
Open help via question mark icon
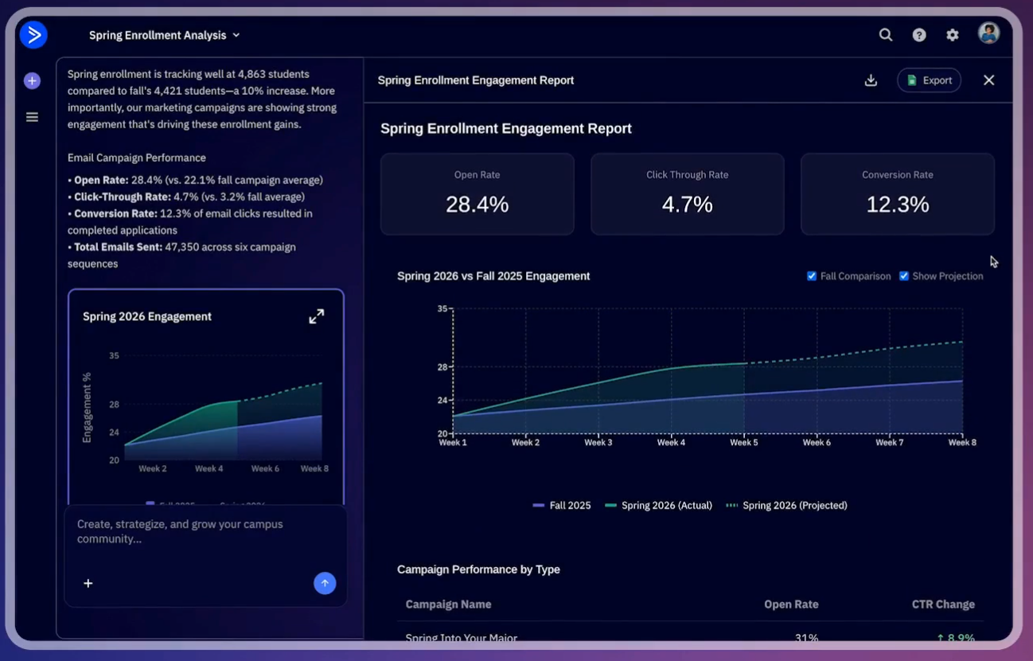(918, 35)
